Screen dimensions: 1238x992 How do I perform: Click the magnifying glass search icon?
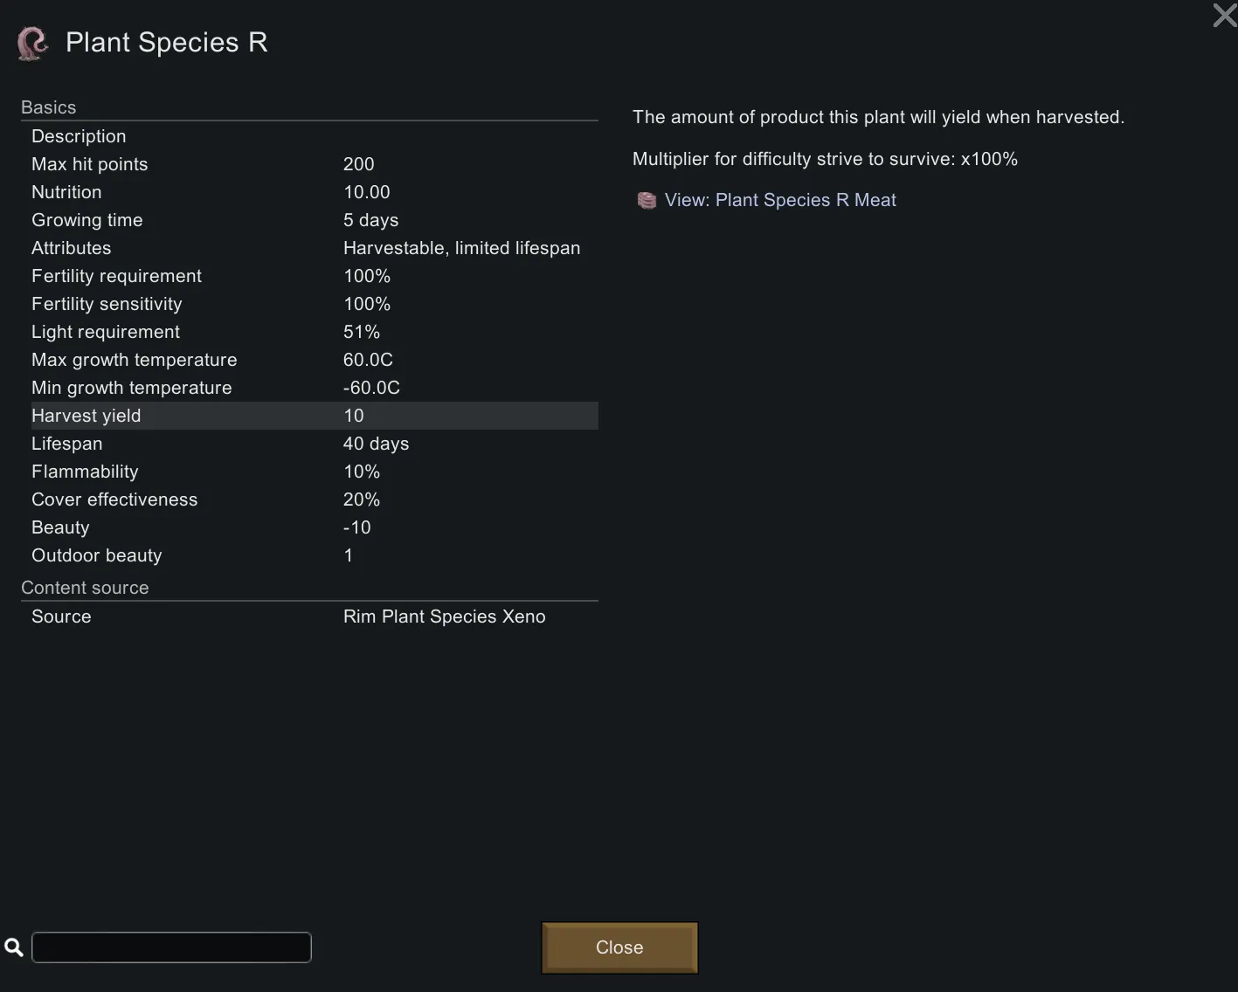tap(14, 947)
